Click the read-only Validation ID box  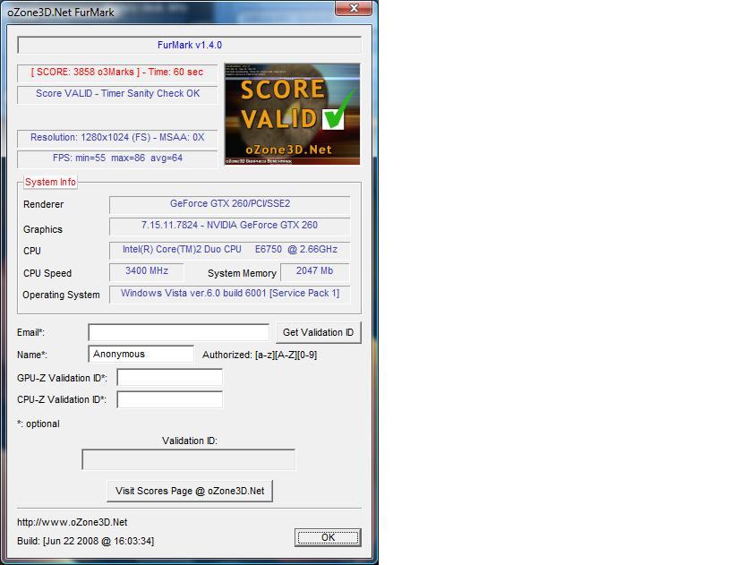point(189,459)
